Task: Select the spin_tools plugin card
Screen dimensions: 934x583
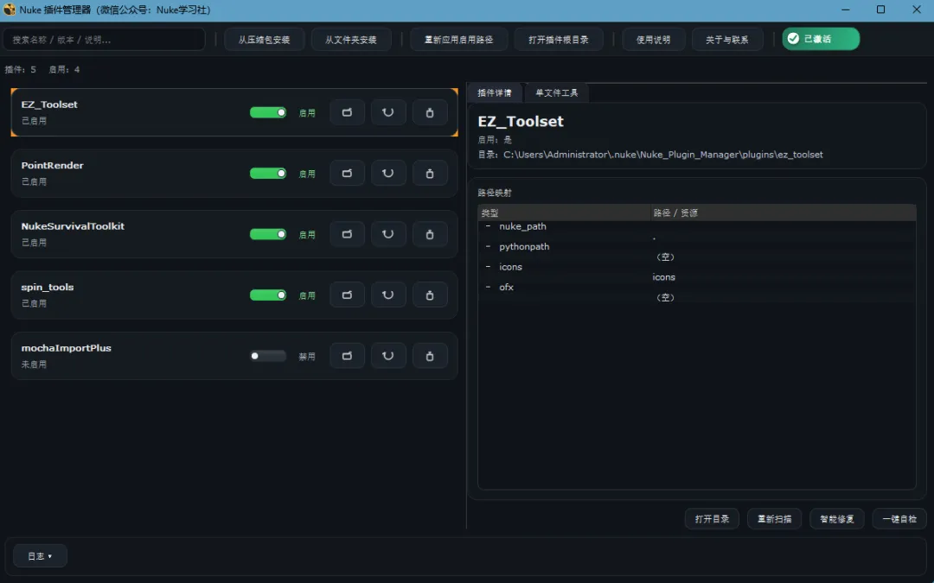Action: pos(234,295)
